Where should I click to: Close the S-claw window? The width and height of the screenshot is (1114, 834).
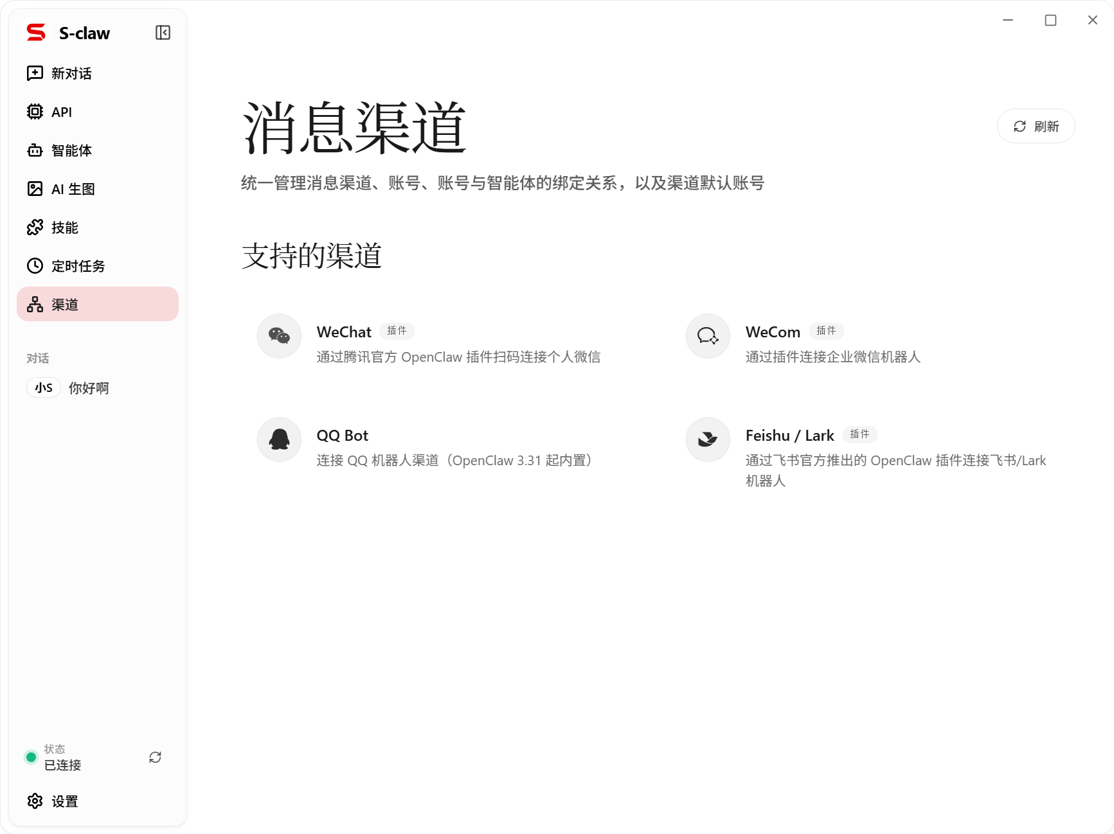(1092, 20)
